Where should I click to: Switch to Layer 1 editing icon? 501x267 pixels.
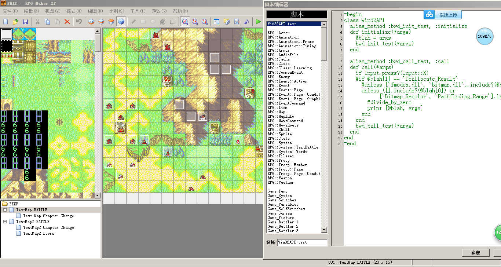pos(91,22)
